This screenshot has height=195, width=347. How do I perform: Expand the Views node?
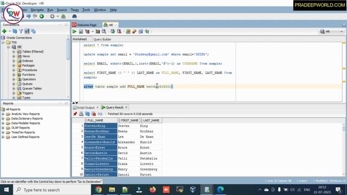(14, 56)
